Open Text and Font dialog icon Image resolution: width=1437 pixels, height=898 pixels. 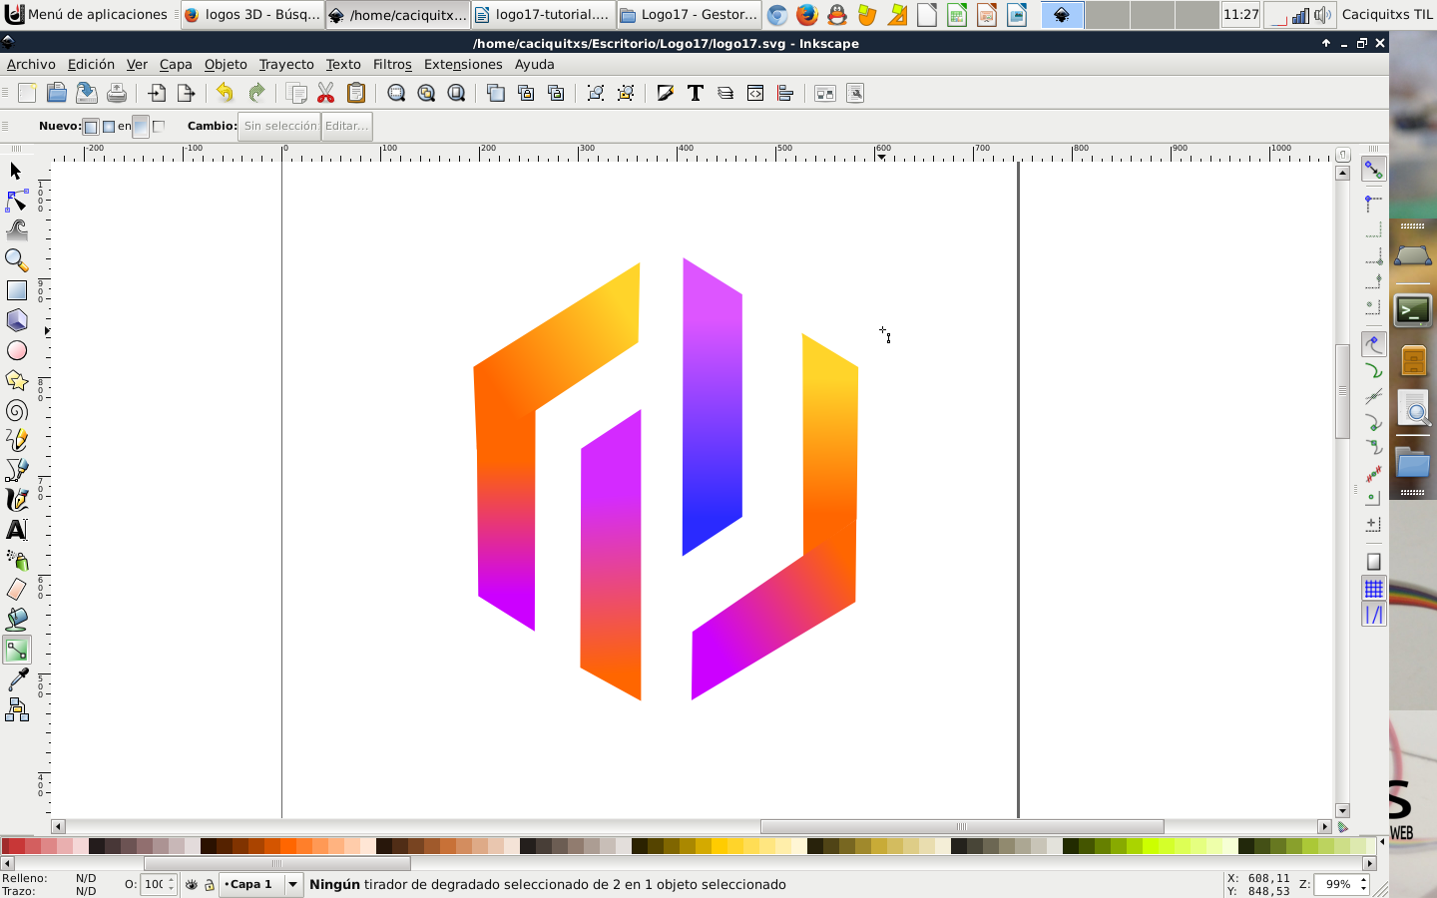pos(696,93)
